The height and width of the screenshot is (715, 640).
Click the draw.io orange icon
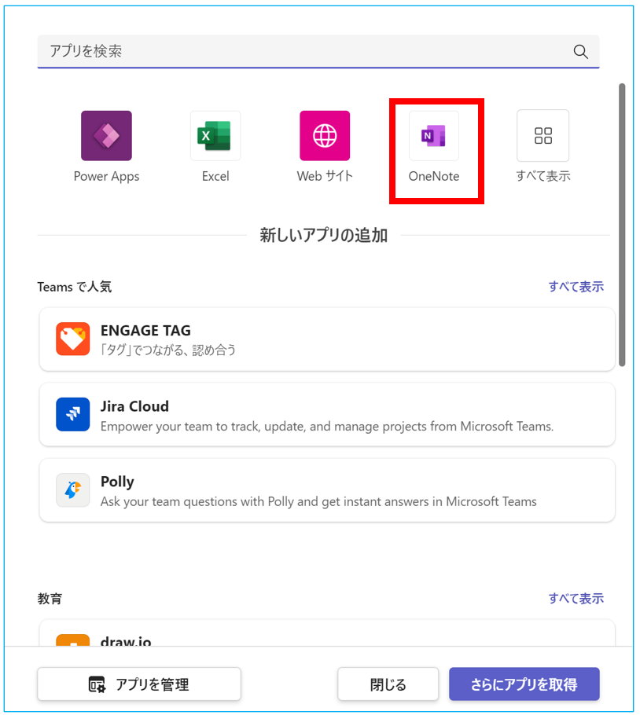coord(73,640)
